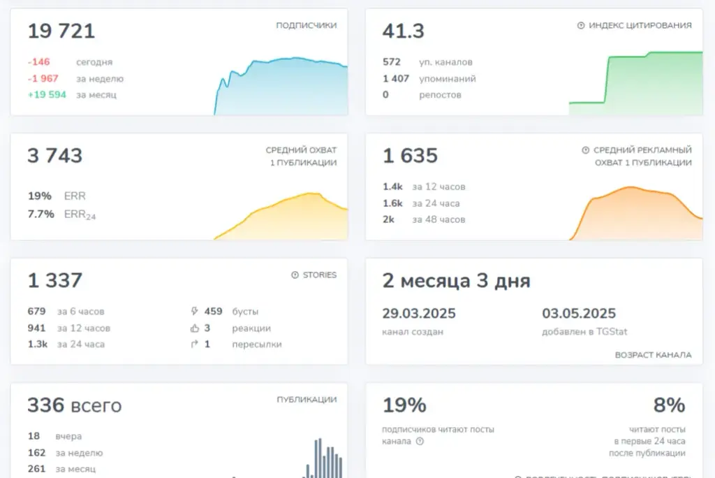
Task: Click the average reach value 3 743
Action: click(54, 156)
